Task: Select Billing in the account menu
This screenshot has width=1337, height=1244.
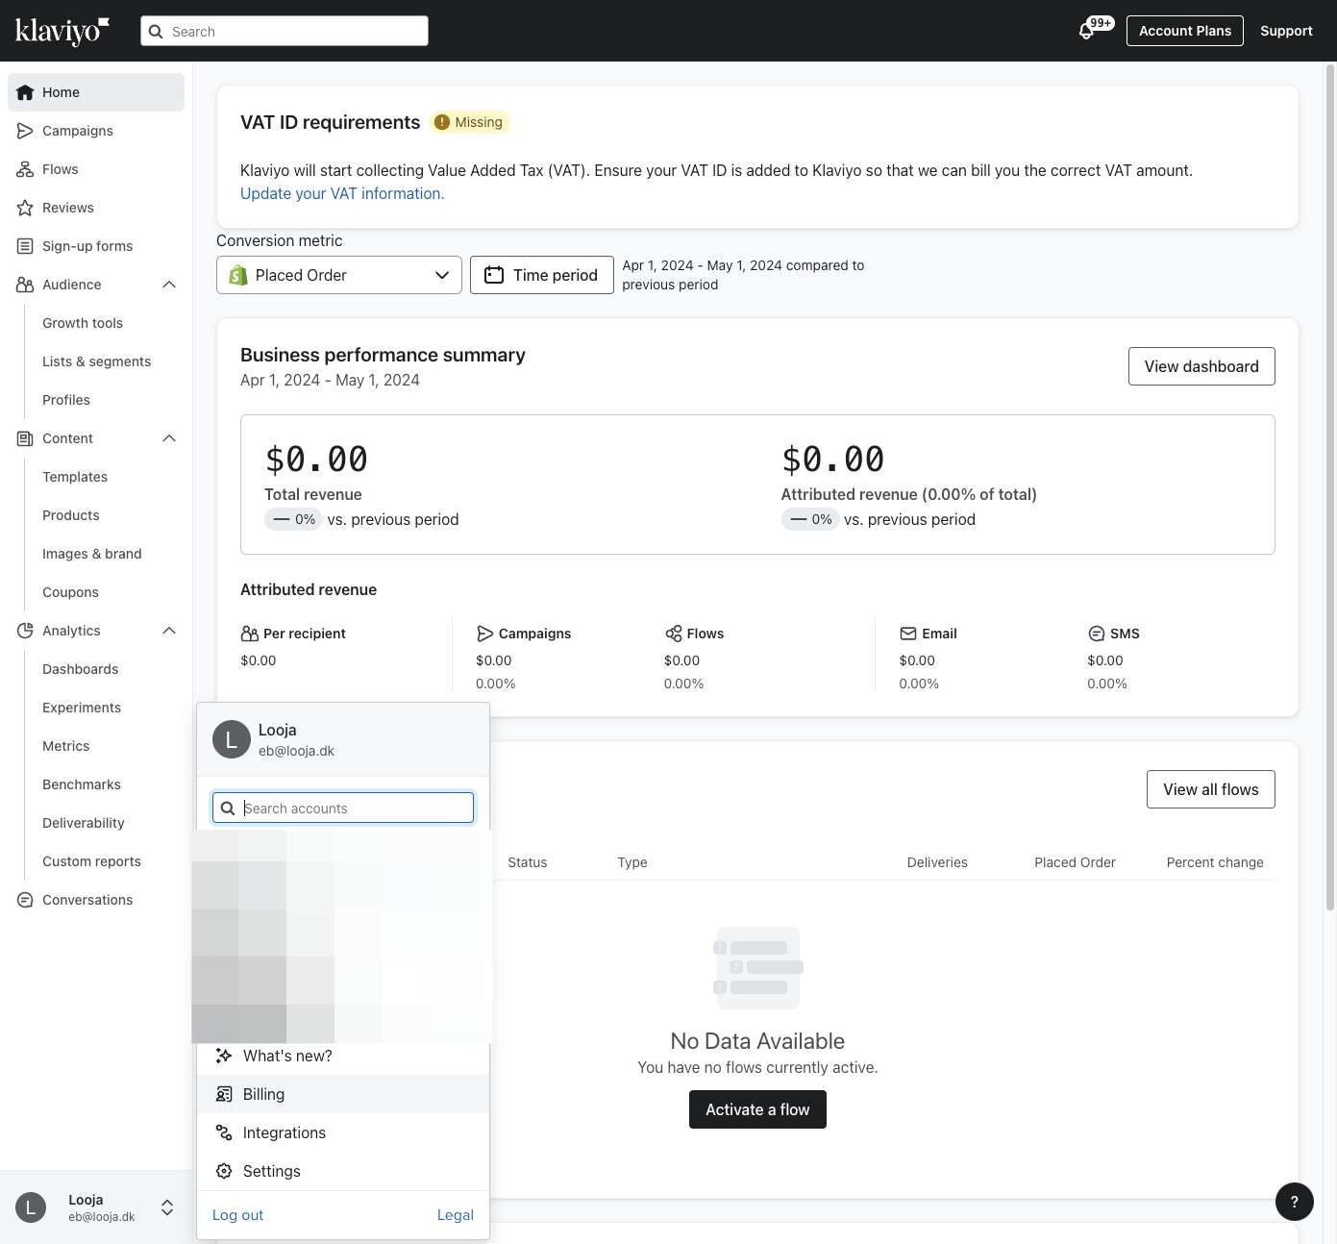Action: tap(343, 1094)
